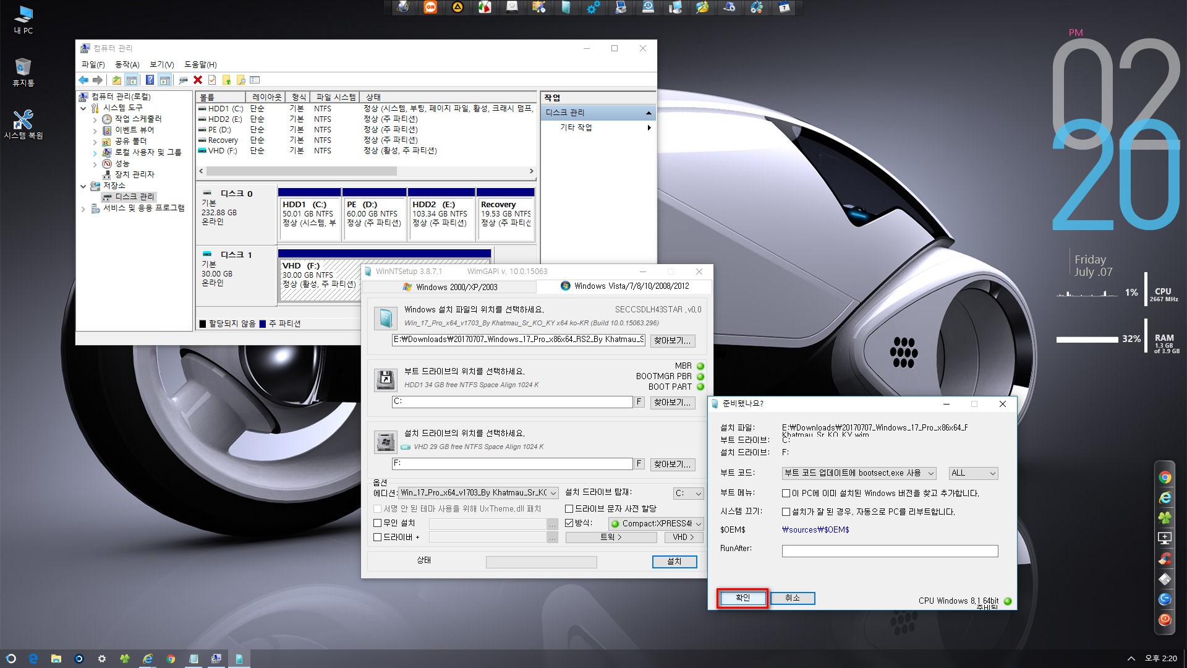Click the settings list toolbar icon at far right
The image size is (1187, 668).
click(255, 80)
